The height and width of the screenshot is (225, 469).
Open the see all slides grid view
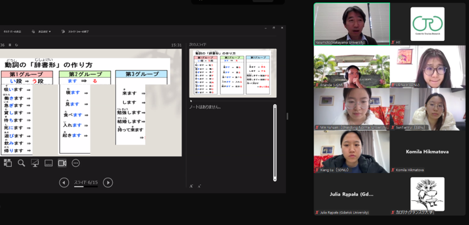click(x=7, y=163)
